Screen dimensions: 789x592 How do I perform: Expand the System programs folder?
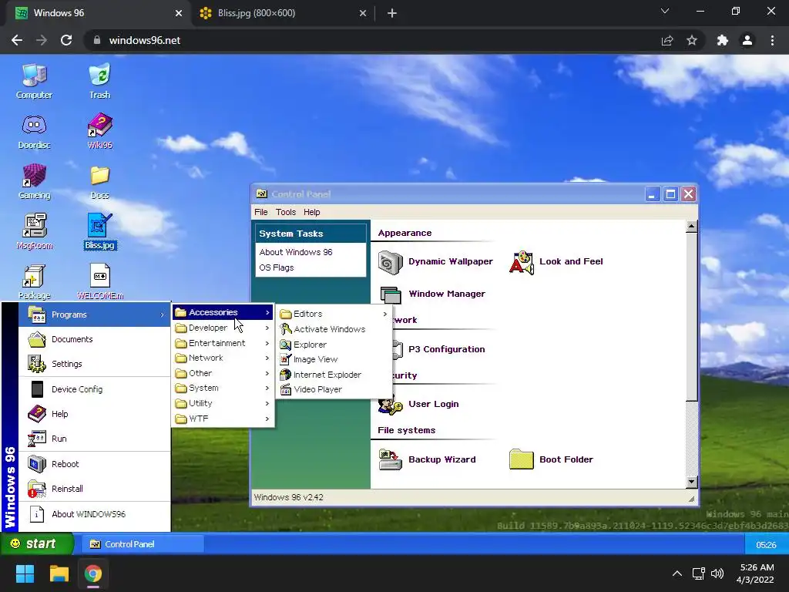coord(223,388)
